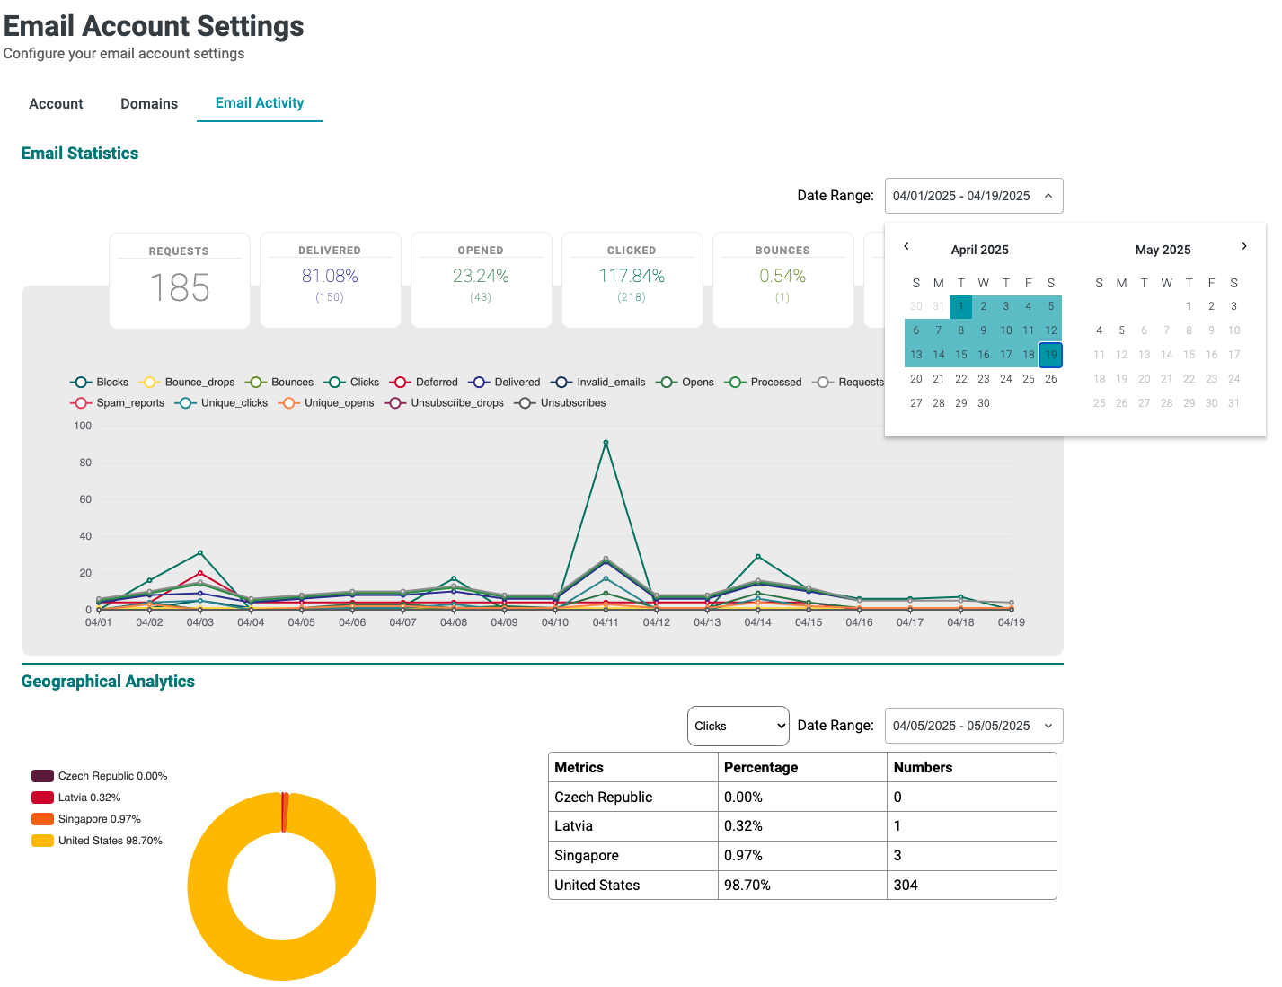
Task: Click the right calendar arrow past May 2025
Action: [1244, 246]
